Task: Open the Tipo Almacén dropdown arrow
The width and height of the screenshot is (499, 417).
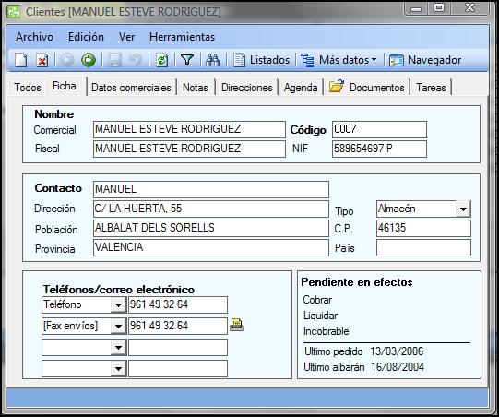Action: coord(463,209)
